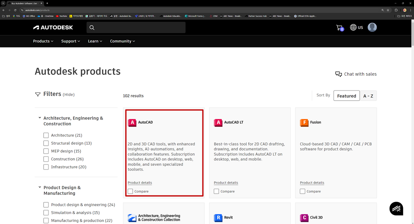Image resolution: width=414 pixels, height=224 pixels.
Task: Open the Learn dropdown menu
Action: click(x=95, y=41)
